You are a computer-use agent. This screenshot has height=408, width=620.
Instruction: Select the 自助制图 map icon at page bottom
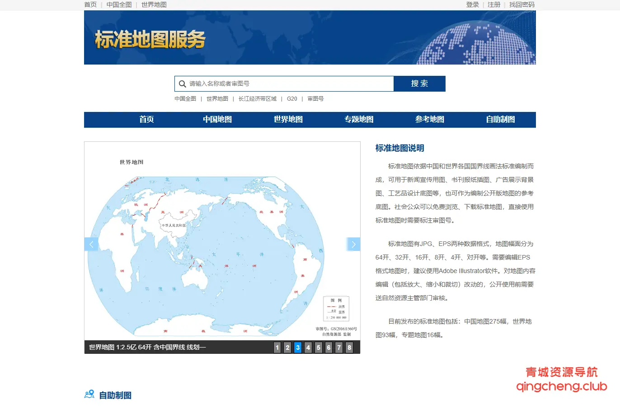pos(89,394)
